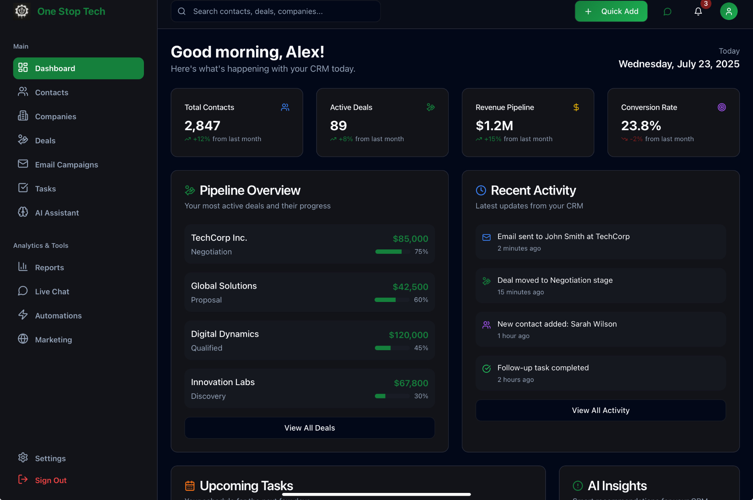Click TechCorp Inc. 75% progress bar

[x=393, y=252]
